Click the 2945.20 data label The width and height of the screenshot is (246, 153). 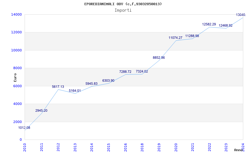pos(41,111)
